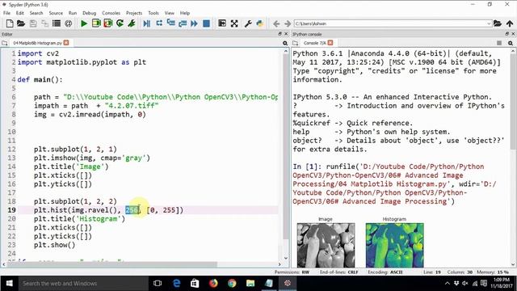Save all files with the double floppy icon
Viewport: 517px width, 291px height.
[x=44, y=23]
